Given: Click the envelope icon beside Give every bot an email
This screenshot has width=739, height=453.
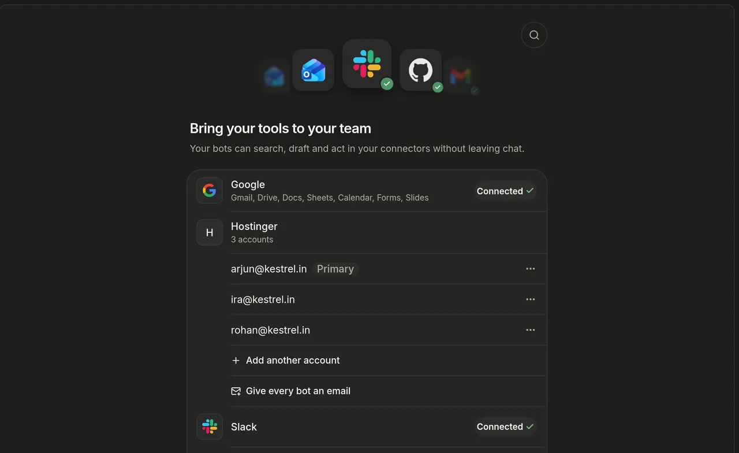Looking at the screenshot, I should point(236,391).
